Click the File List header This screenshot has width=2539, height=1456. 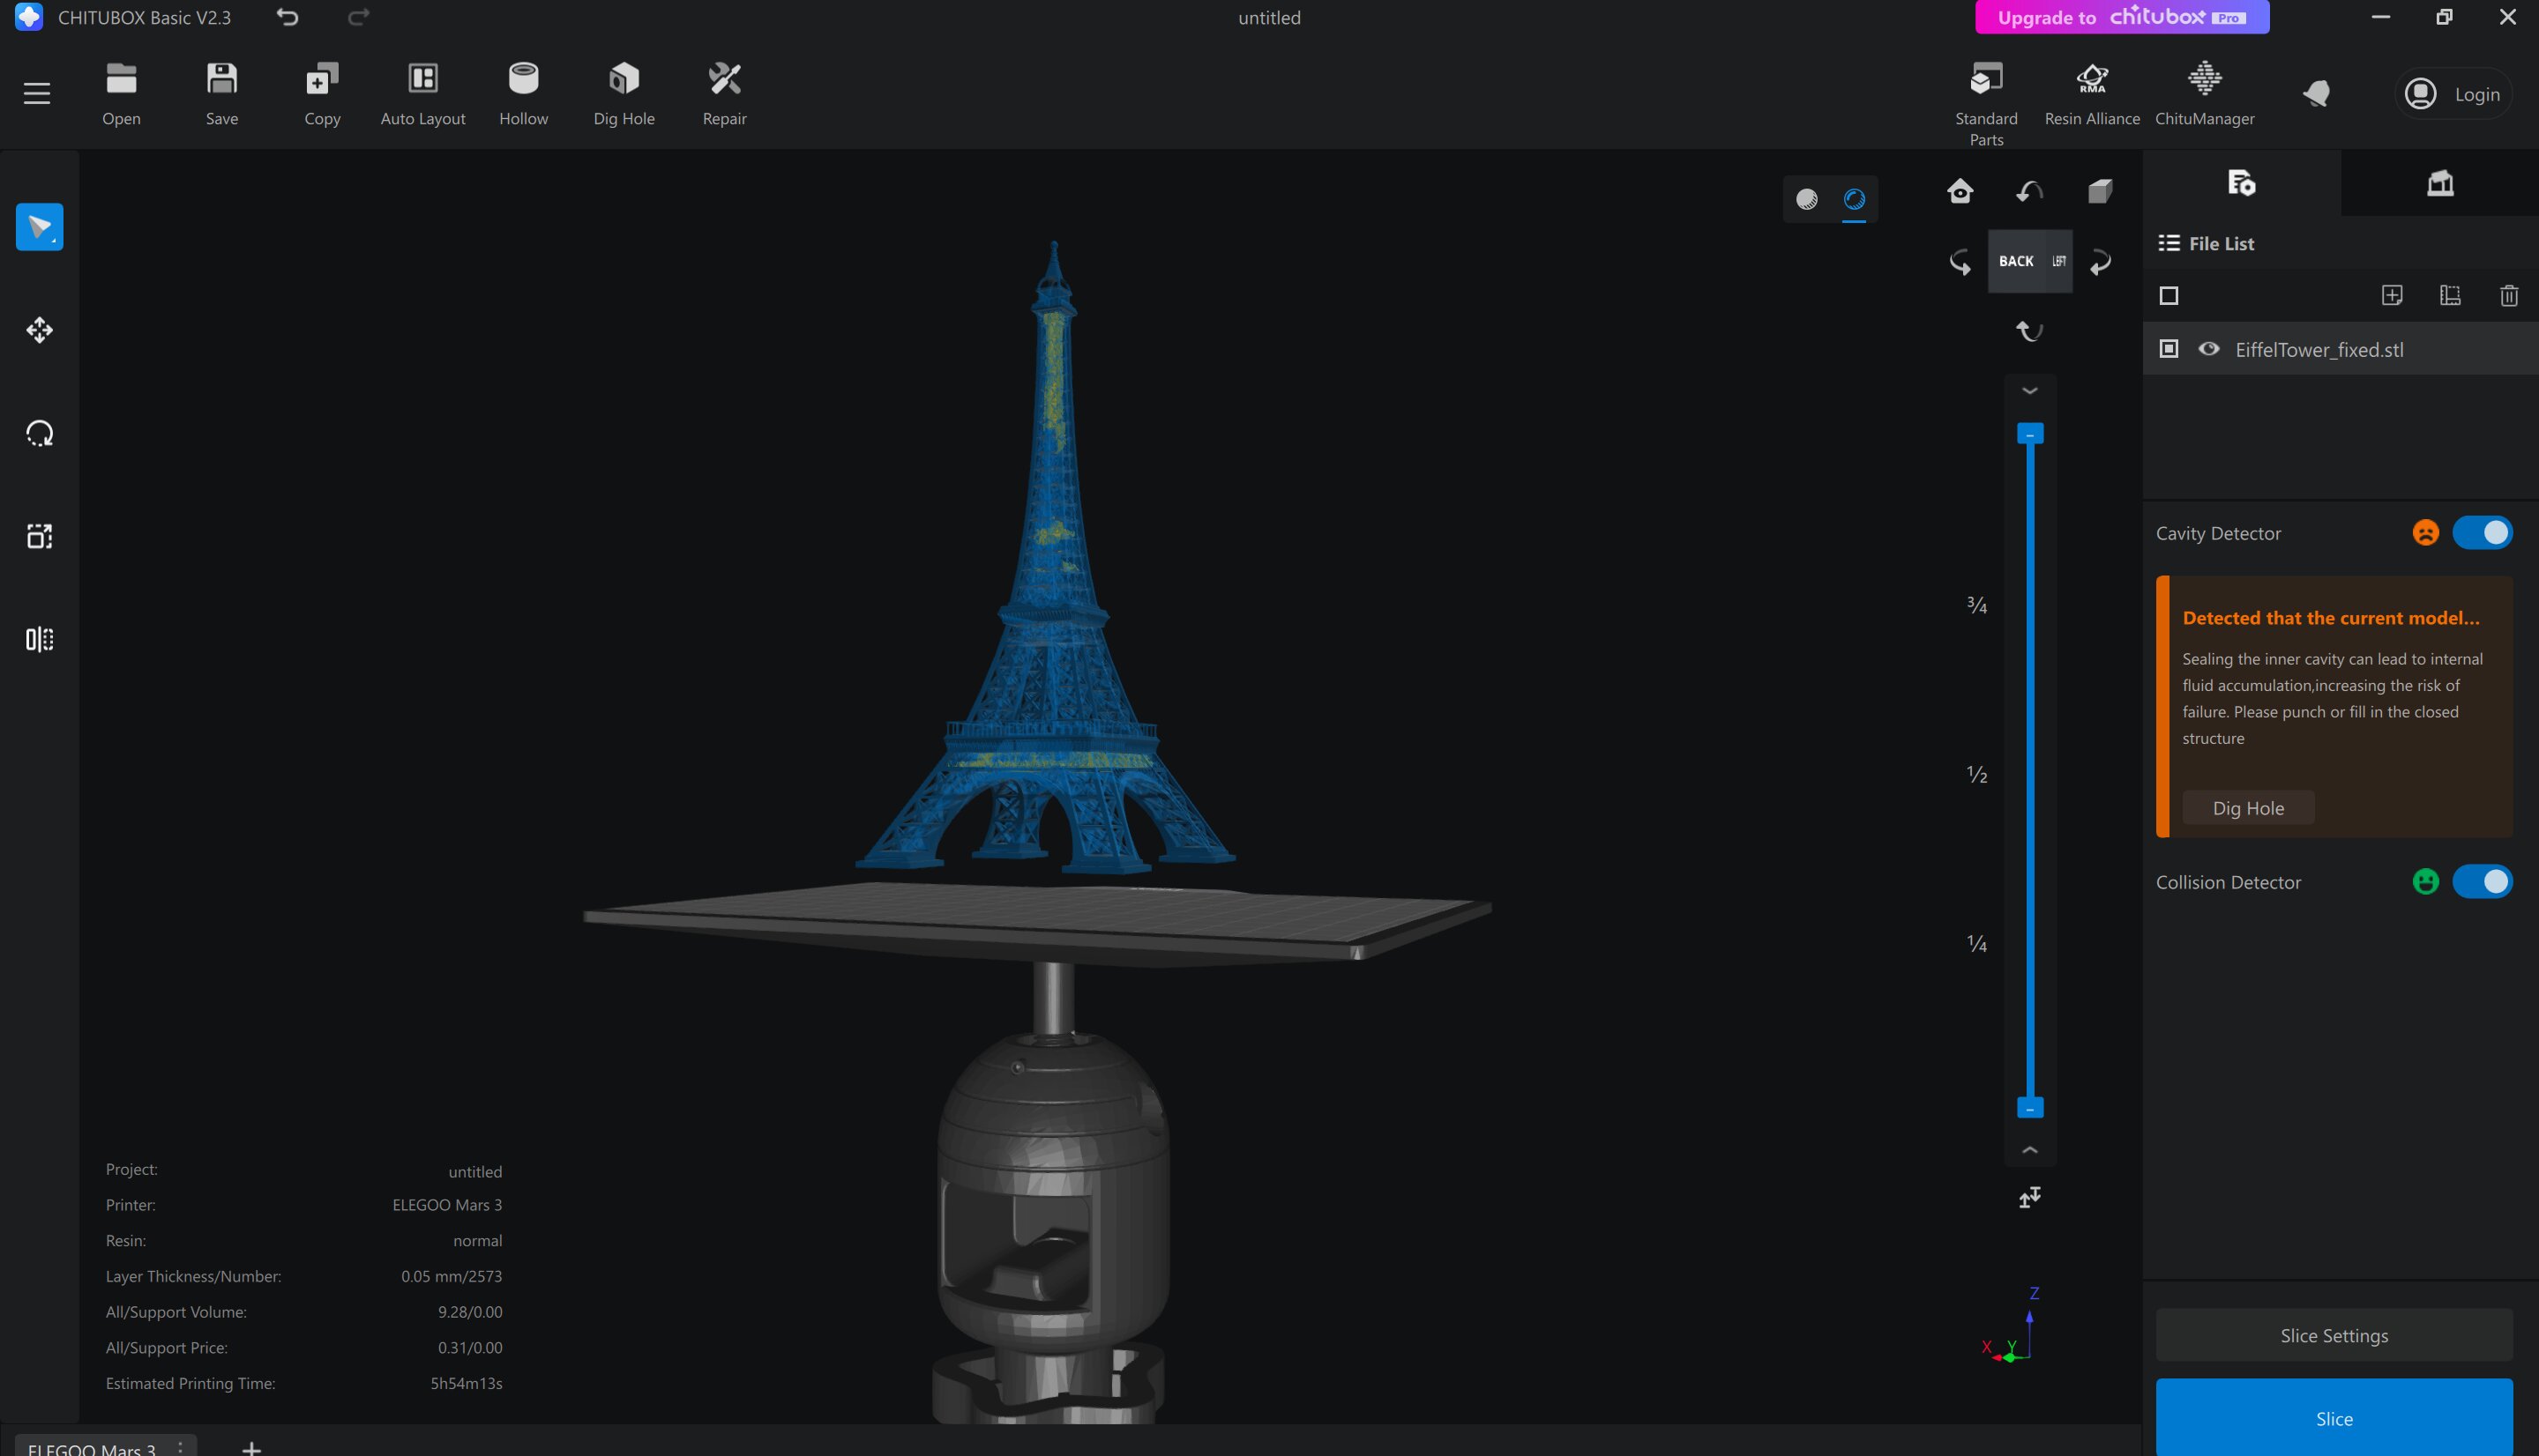click(x=2206, y=243)
